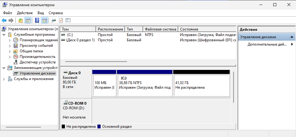Sort by the Том column header
This screenshot has width=296, height=137.
tap(78, 29)
